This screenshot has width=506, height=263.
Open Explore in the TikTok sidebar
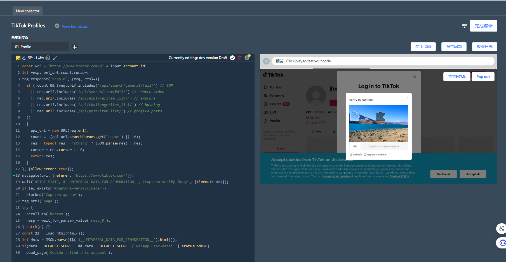point(276,104)
